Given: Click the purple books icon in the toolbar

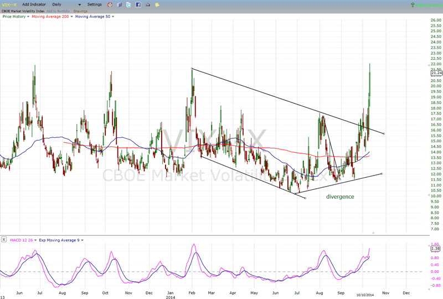Looking at the screenshot, I should pos(119,4).
